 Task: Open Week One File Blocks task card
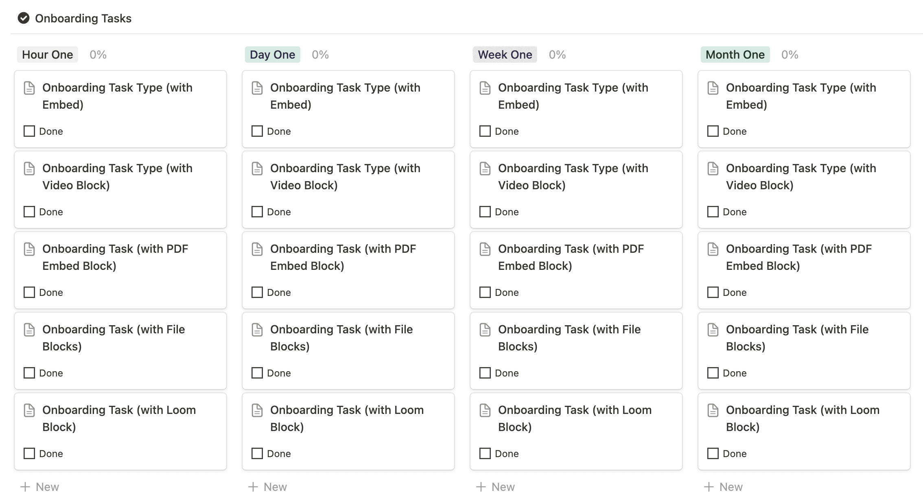point(575,338)
